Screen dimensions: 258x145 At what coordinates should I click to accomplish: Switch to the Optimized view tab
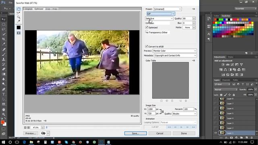[39, 9]
